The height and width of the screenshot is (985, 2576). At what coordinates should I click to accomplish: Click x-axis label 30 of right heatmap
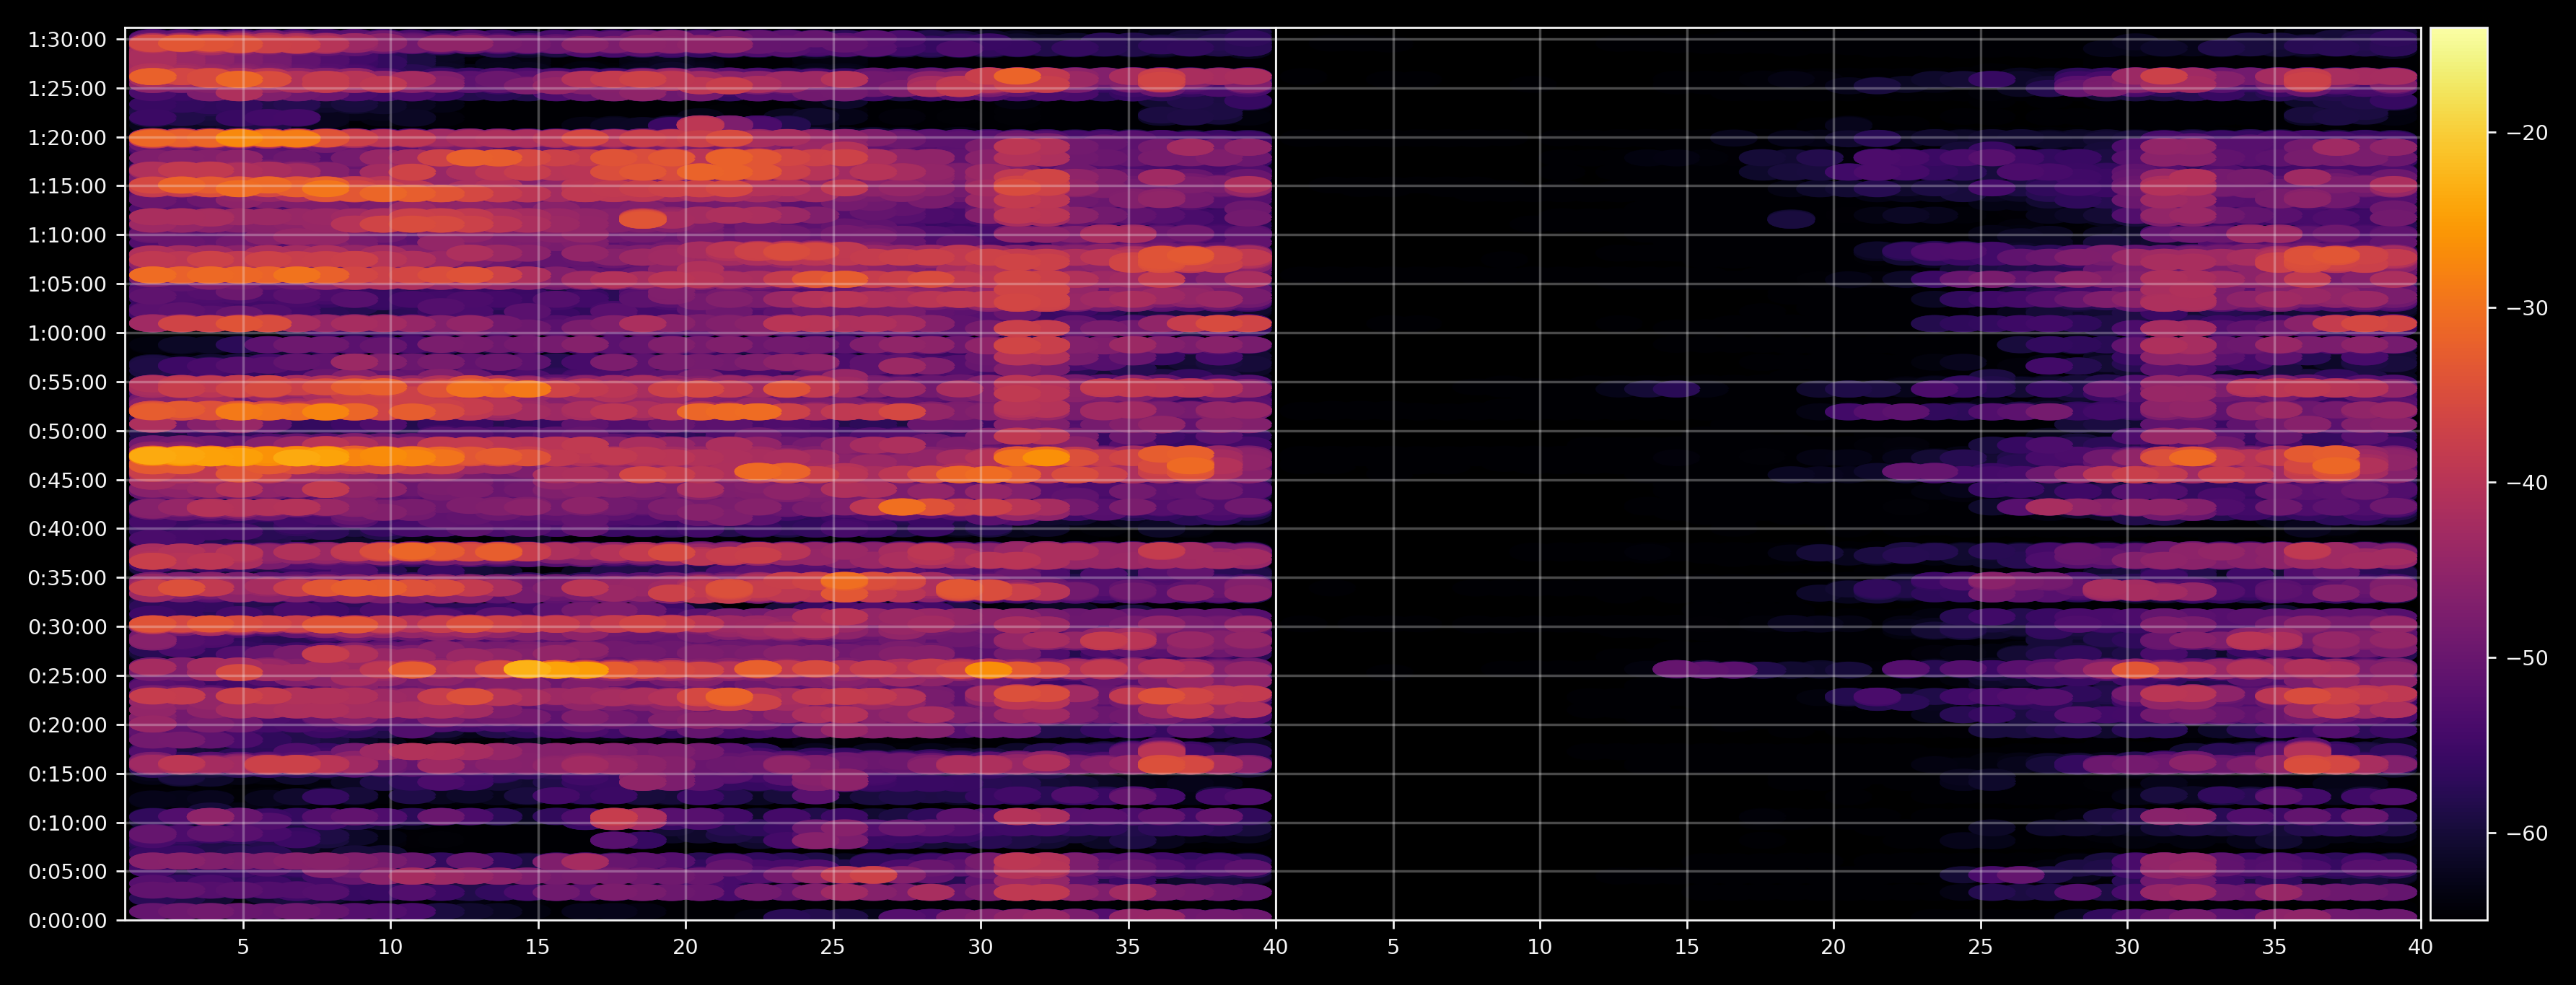[x=2127, y=947]
